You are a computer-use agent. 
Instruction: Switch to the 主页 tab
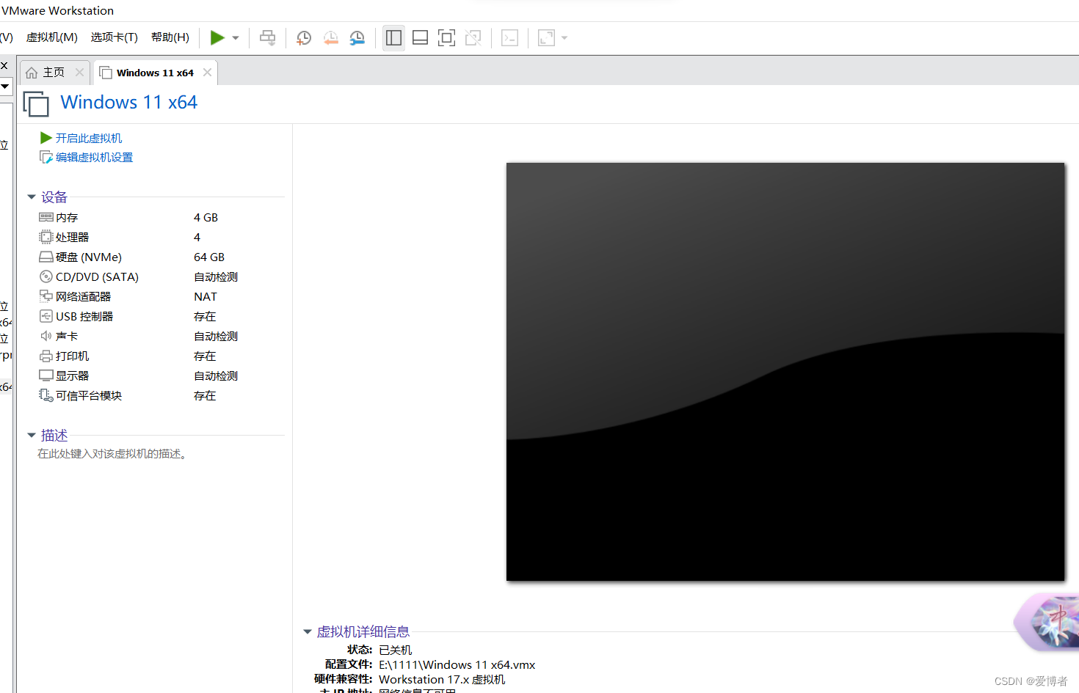coord(54,73)
